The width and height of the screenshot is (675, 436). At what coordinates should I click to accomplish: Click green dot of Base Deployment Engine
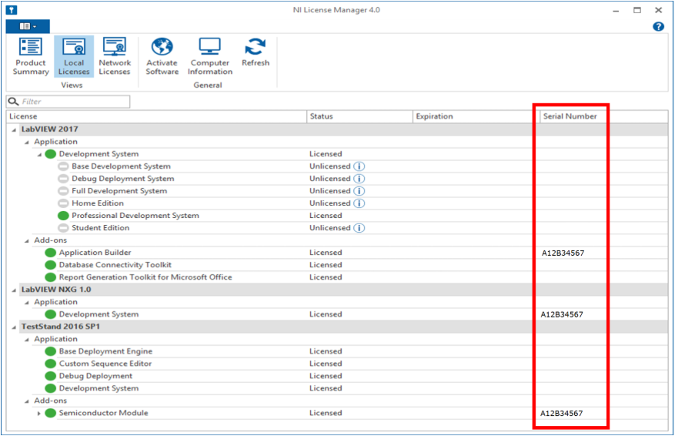pyautogui.click(x=51, y=351)
